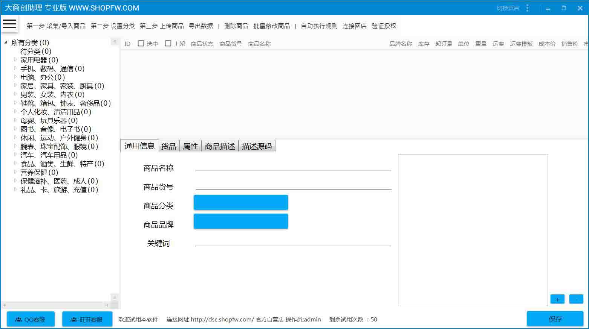Open the 商品分类 dropdown

point(241,202)
